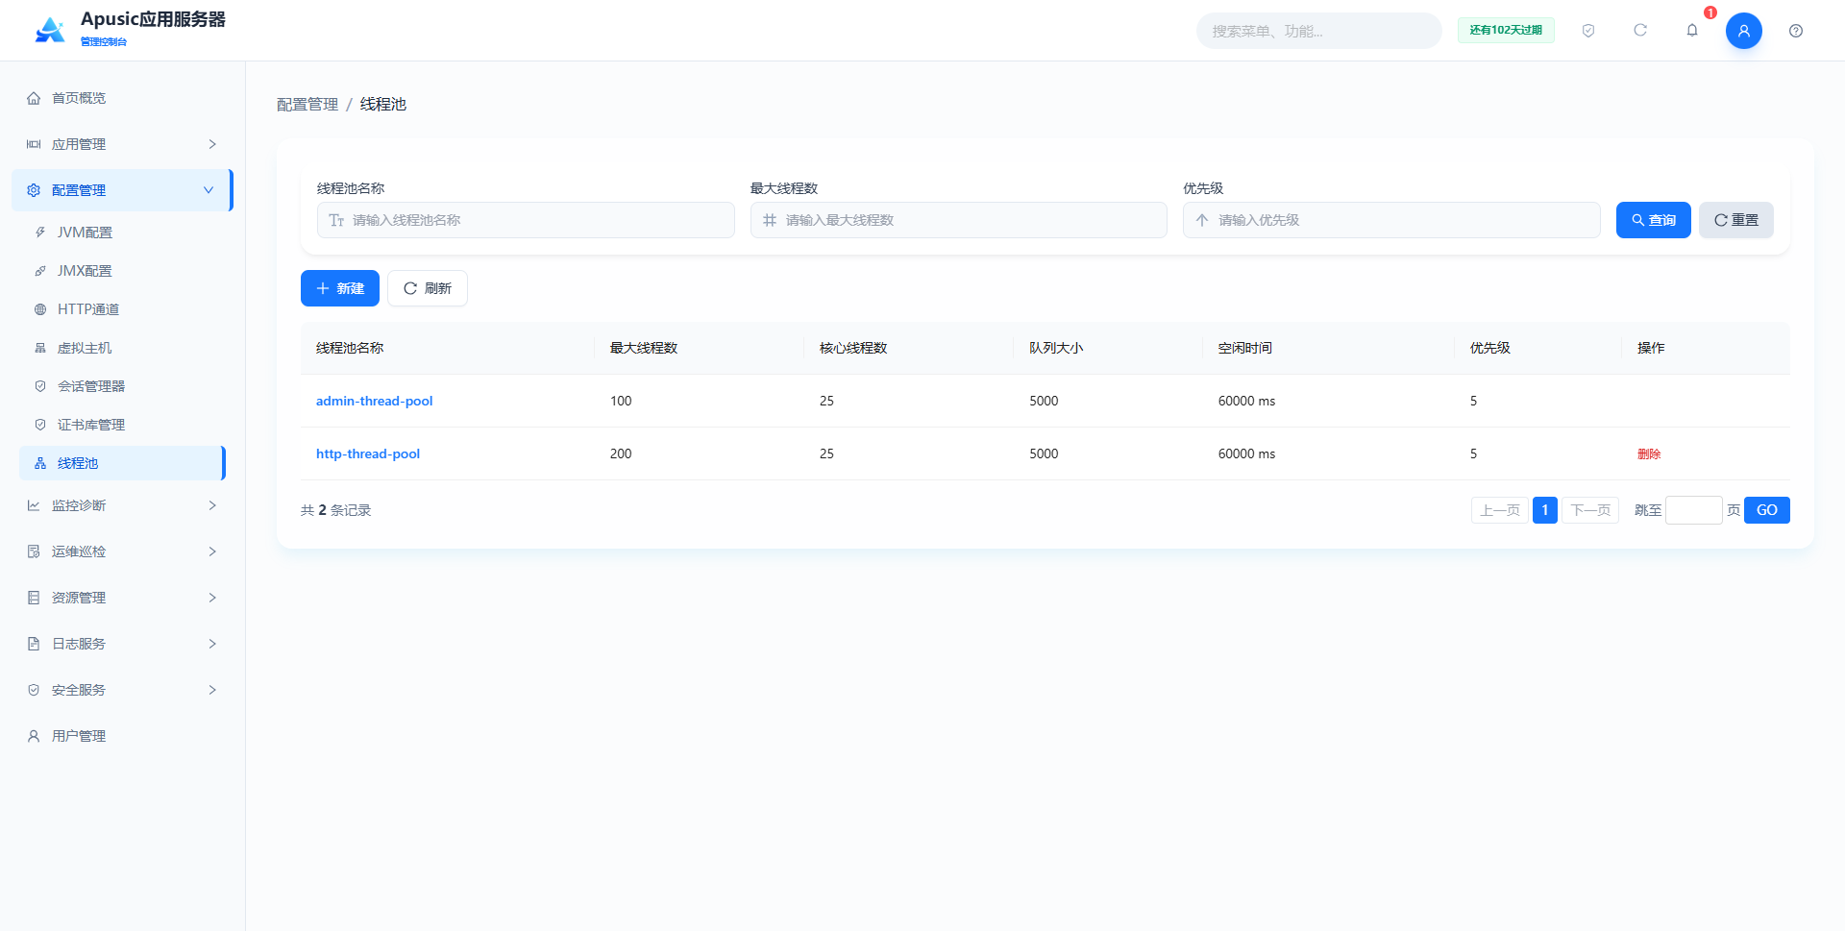Click the globe icon for HTTP通道

pos(40,309)
